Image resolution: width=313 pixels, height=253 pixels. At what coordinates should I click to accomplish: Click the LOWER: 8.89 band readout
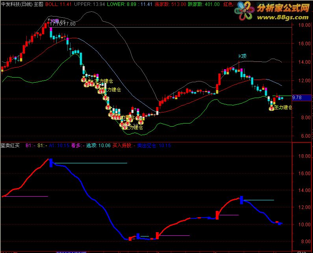(122, 4)
